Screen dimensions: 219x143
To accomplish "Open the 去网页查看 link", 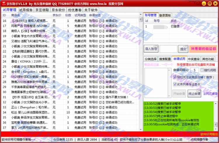I will [210, 94].
